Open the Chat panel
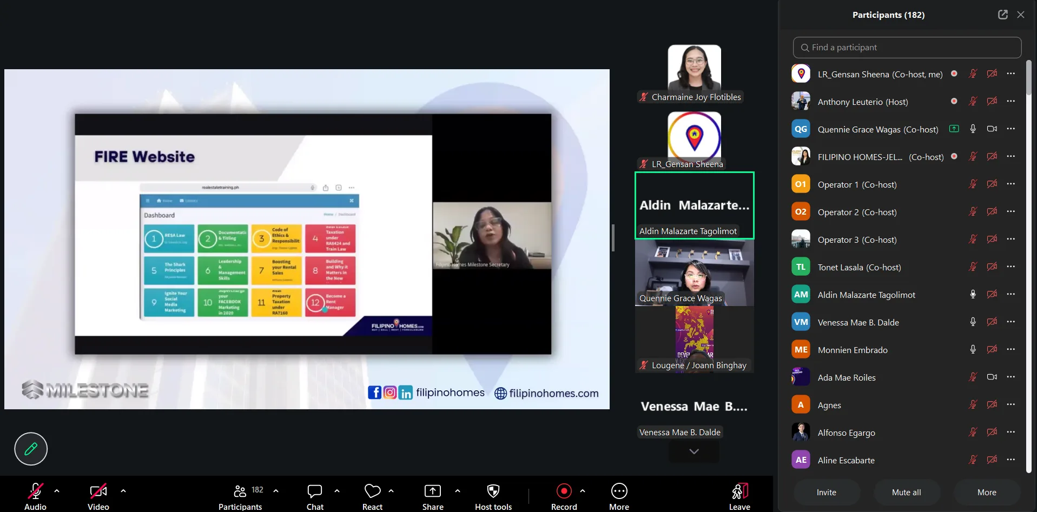The height and width of the screenshot is (512, 1037). [315, 496]
